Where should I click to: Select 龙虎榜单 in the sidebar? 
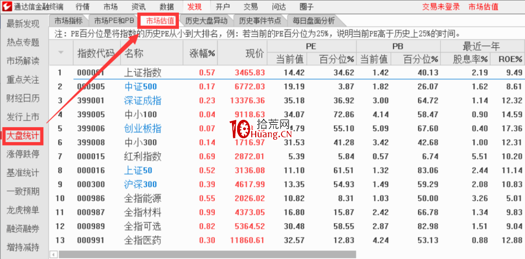[23, 210]
